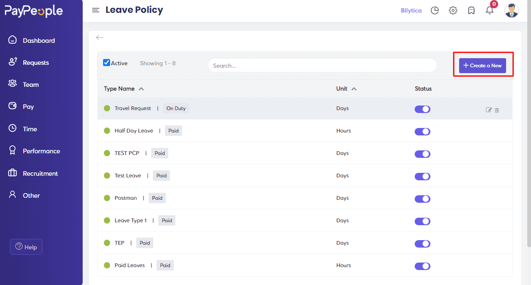The image size is (531, 285).
Task: Click the Team people icon in sidebar
Action: pos(13,84)
